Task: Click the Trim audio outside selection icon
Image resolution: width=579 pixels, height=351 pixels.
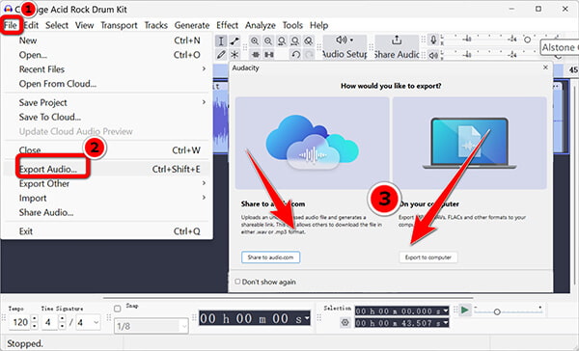Action: coord(255,55)
